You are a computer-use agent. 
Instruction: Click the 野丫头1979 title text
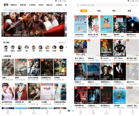[104, 58]
